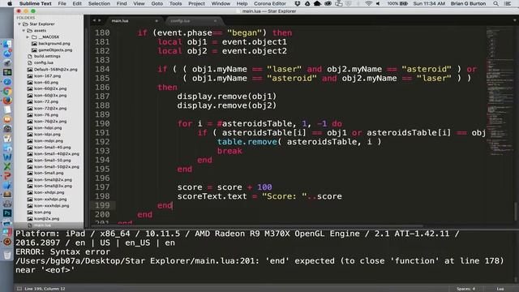519x292 pixels.
Task: Open Microsoft Word from the Dock
Action: 7,157
